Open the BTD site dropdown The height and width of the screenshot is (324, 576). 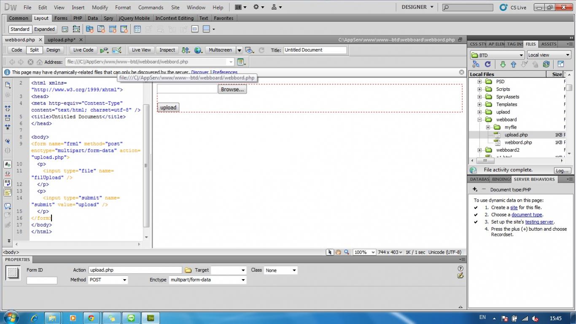tap(497, 55)
